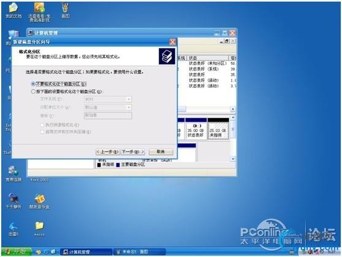Image resolution: width=342 pixels, height=257 pixels.
Task: Select the 状态良好 (系统) volume row
Action: [207, 69]
